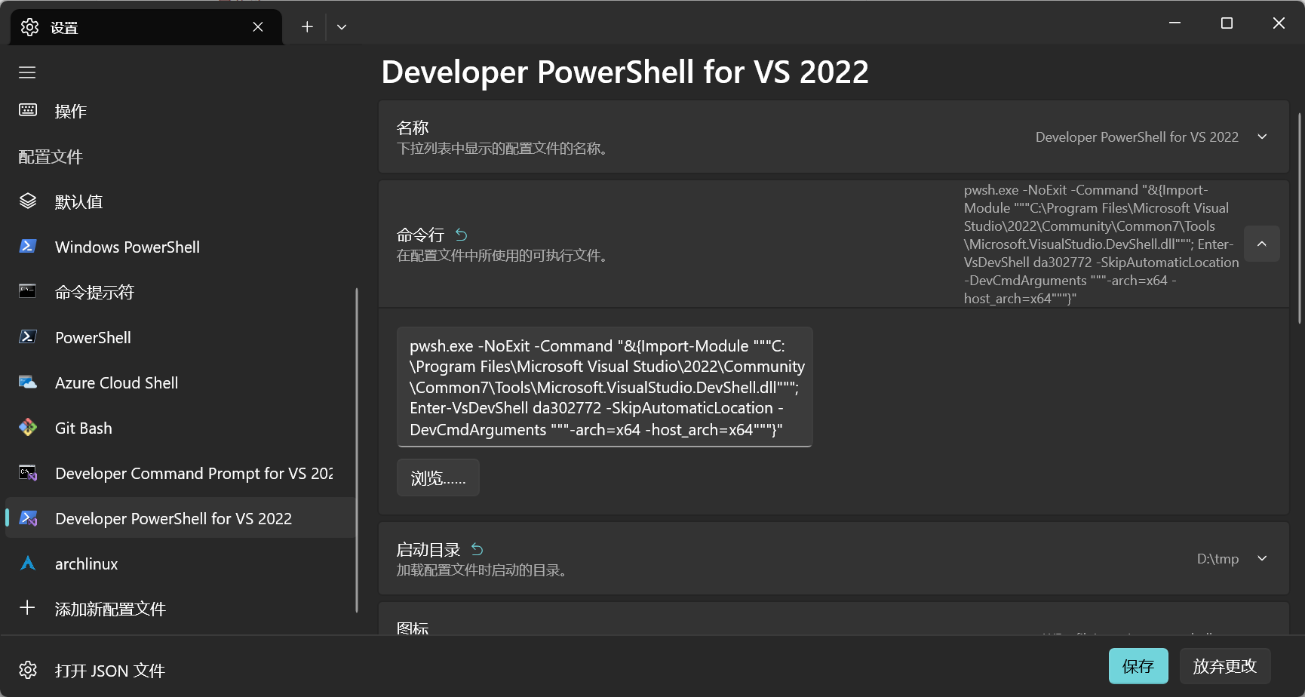This screenshot has height=697, width=1305.
Task: Maximize the Terminal window
Action: [x=1227, y=23]
